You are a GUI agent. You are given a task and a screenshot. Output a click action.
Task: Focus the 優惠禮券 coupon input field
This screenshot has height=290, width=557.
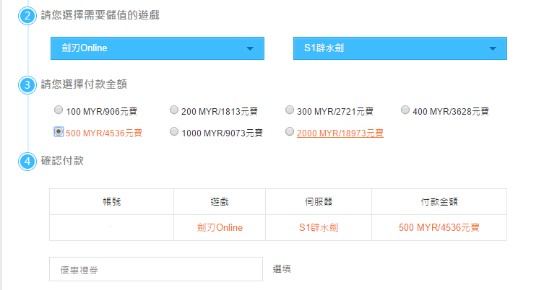156,269
